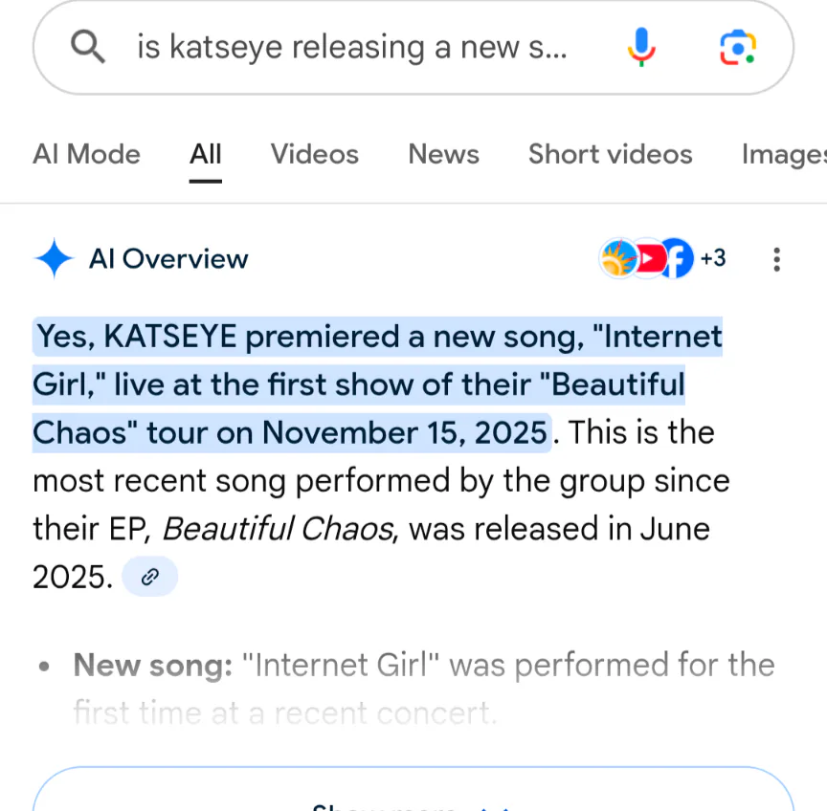Viewport: 827px width, 811px height.
Task: Switch to the Videos tab
Action: 314,154
